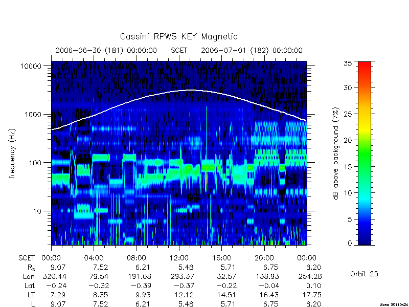Click the "dB above background (7%)" label
This screenshot has width=409, height=307.
pos(336,153)
